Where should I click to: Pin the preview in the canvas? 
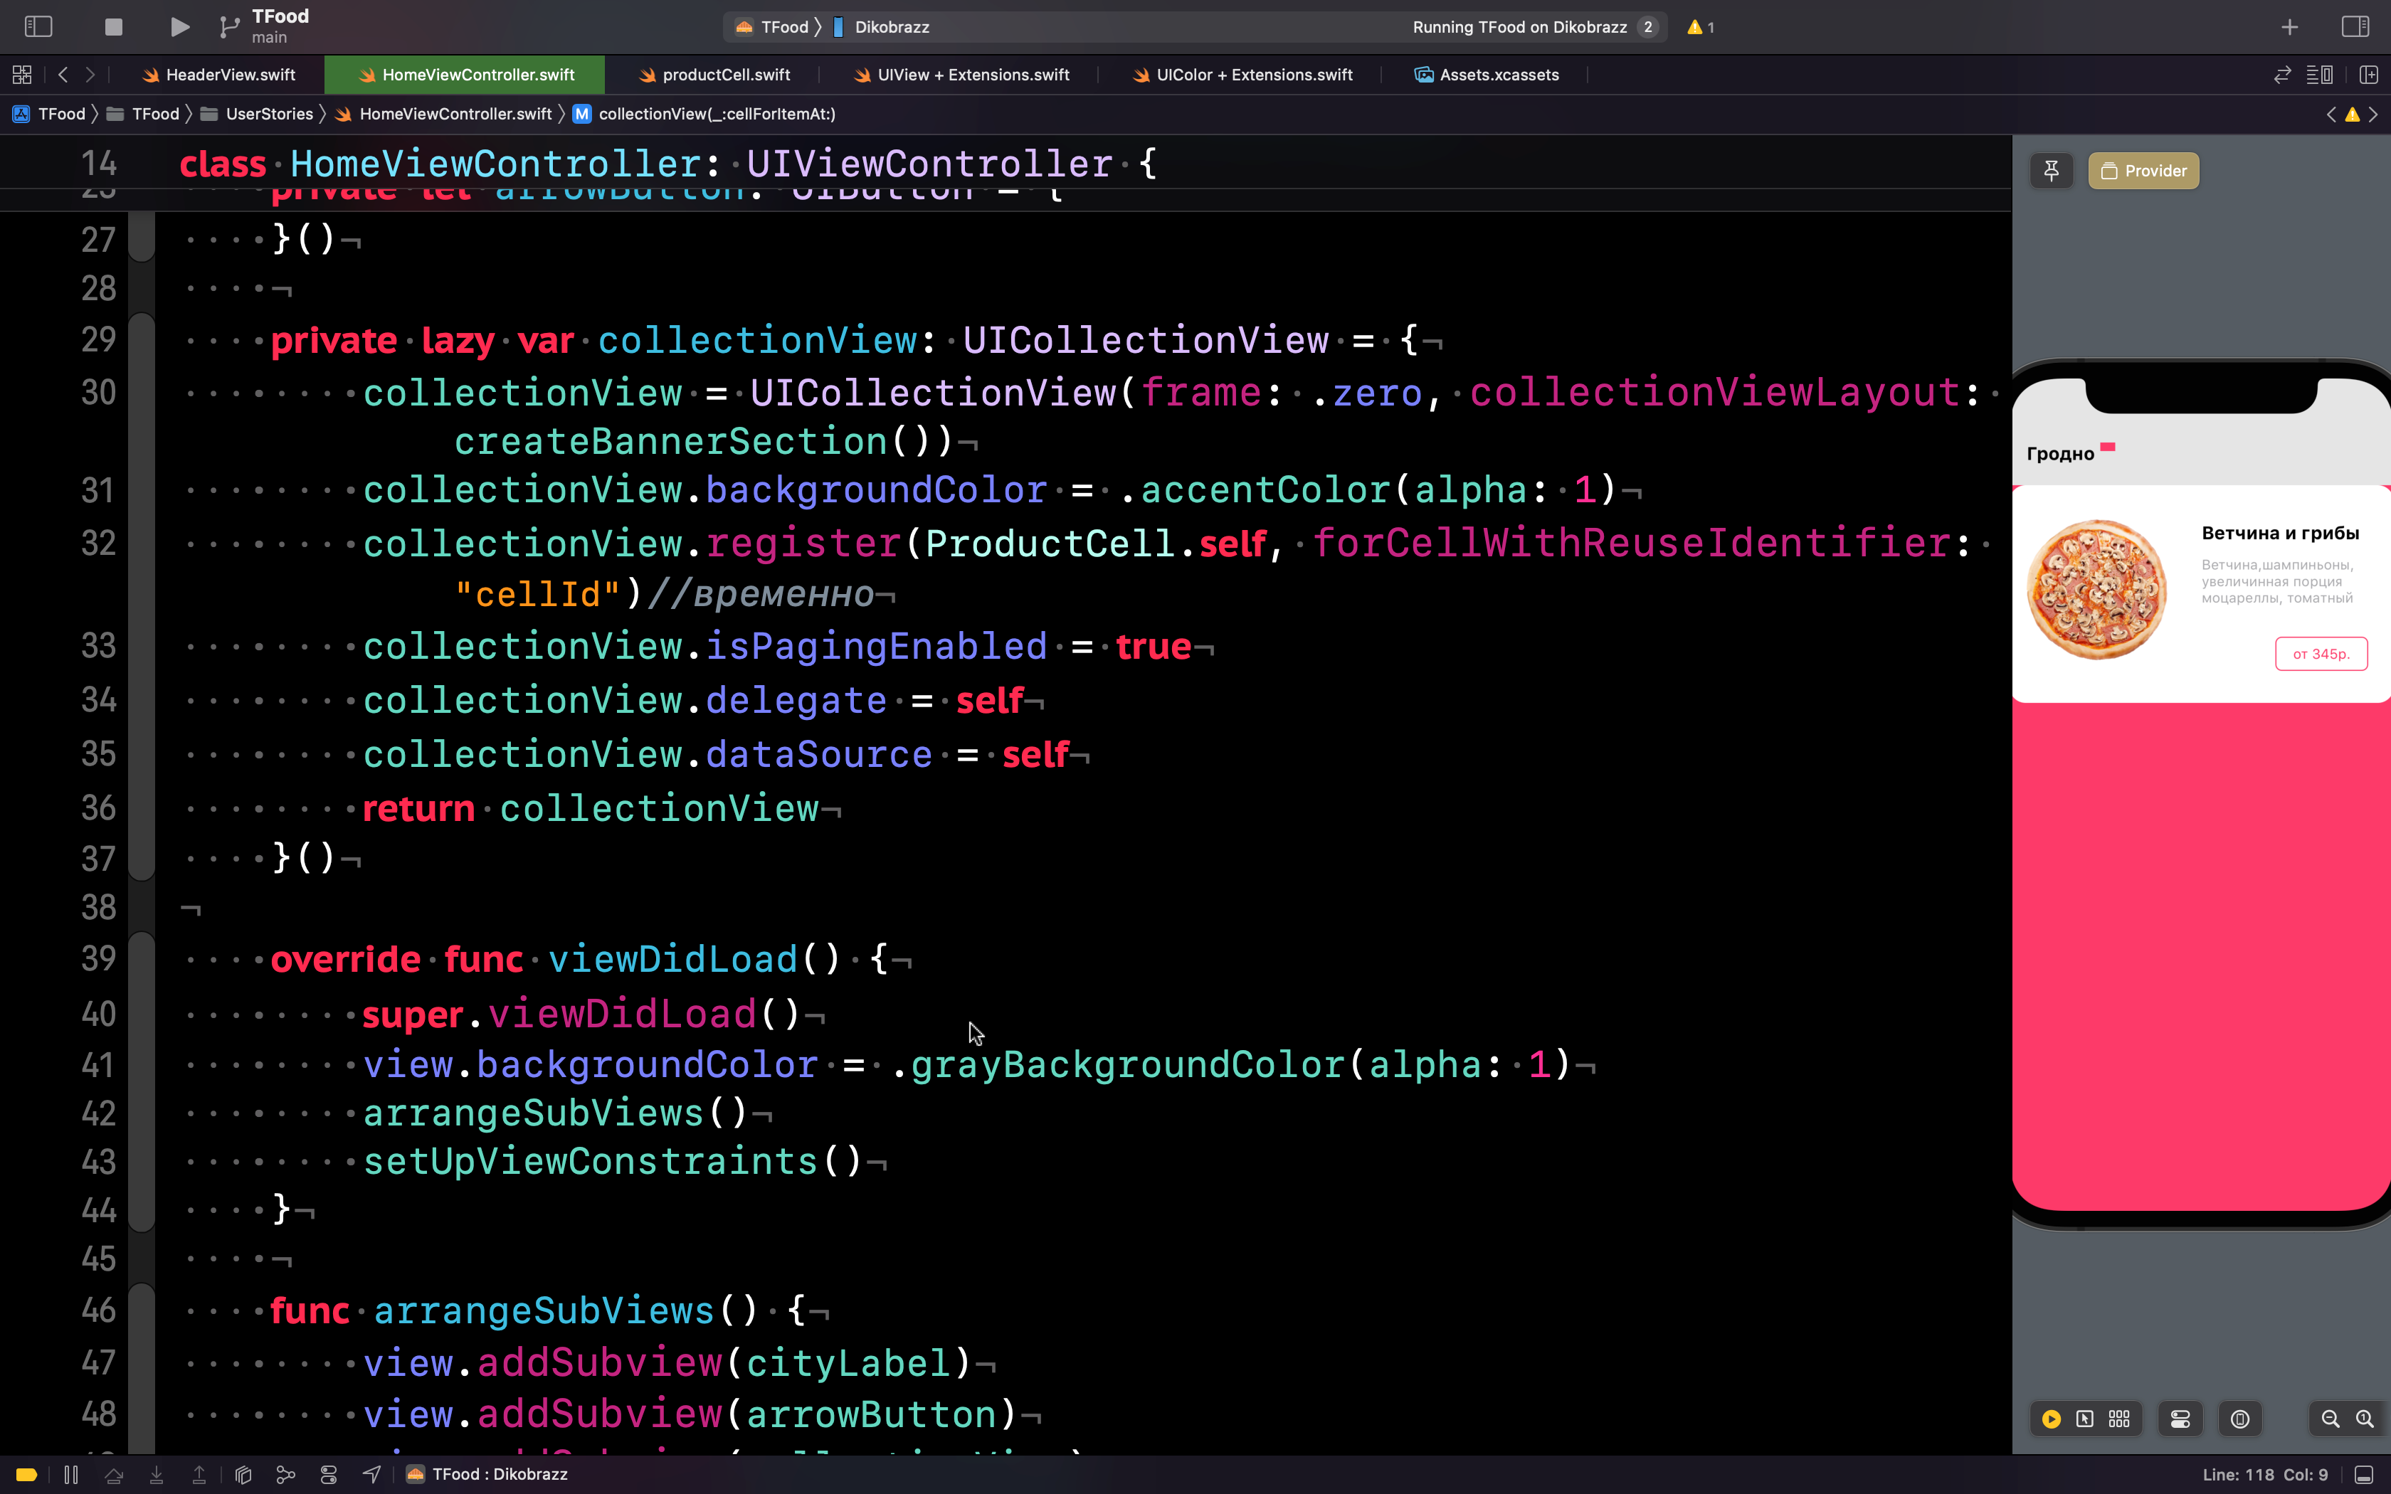pyautogui.click(x=2052, y=170)
